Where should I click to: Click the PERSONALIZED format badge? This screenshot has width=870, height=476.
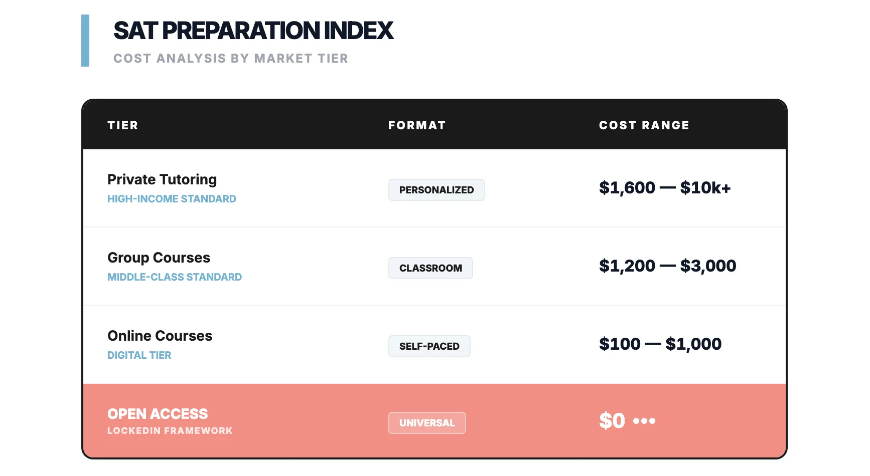coord(437,190)
